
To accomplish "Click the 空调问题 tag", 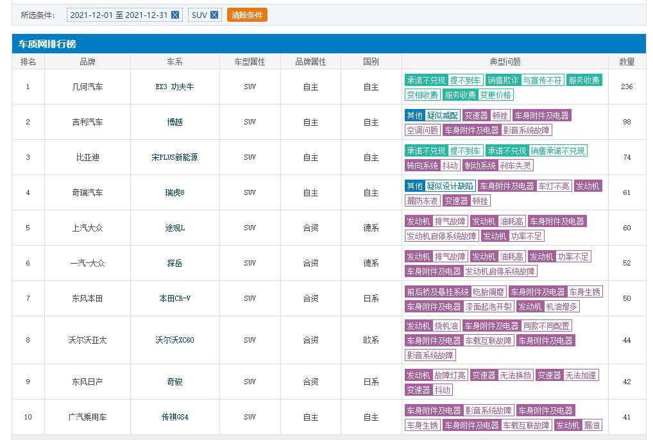I will [x=422, y=130].
